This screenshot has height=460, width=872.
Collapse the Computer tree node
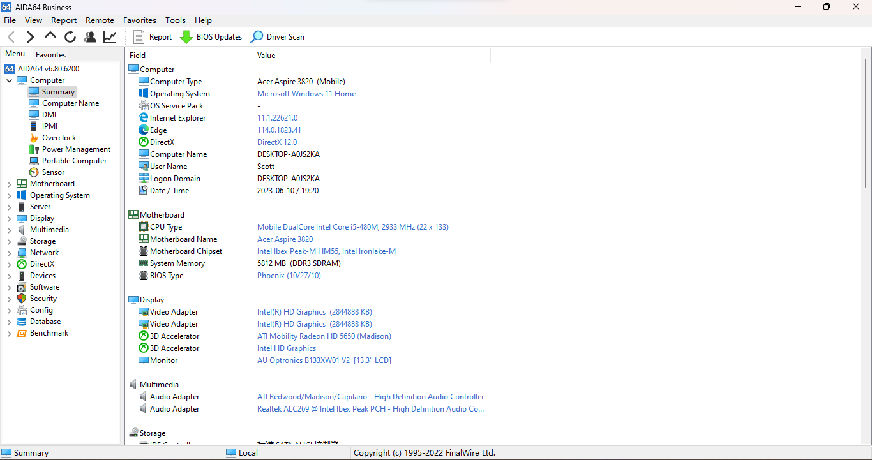[x=9, y=80]
